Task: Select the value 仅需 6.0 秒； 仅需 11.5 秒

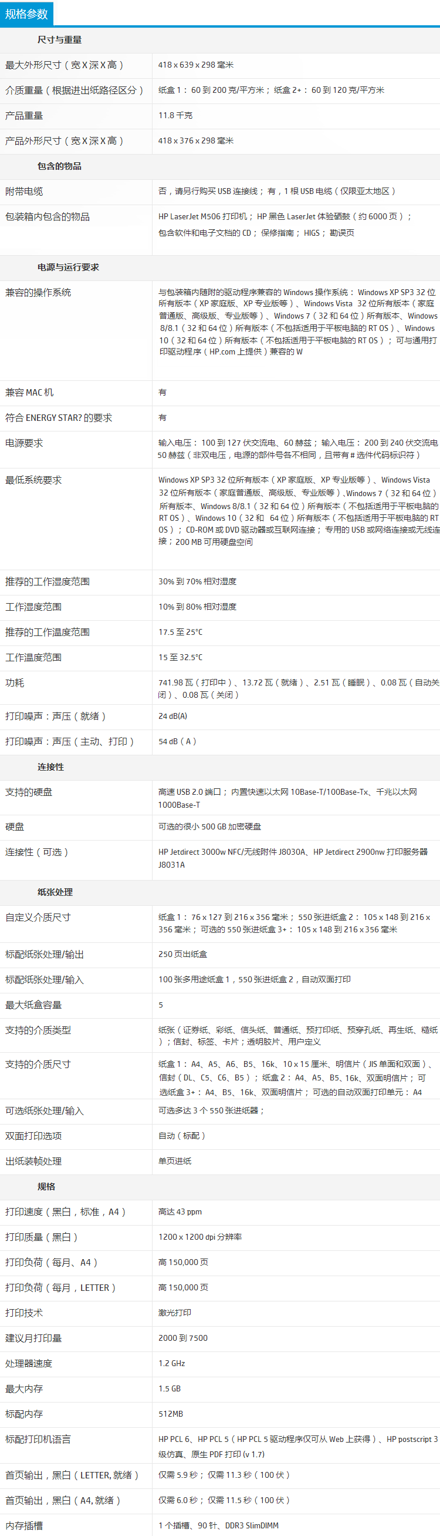Action: 224,1500
